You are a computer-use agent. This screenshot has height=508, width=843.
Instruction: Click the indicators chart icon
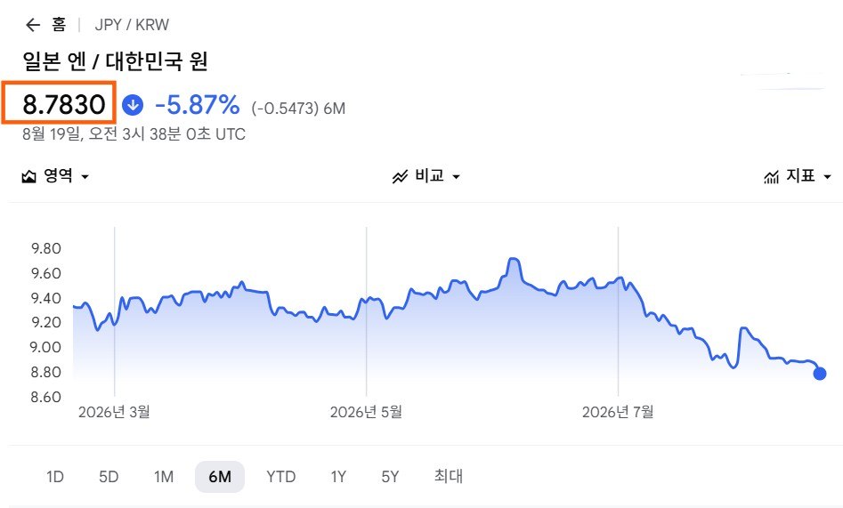coord(772,176)
